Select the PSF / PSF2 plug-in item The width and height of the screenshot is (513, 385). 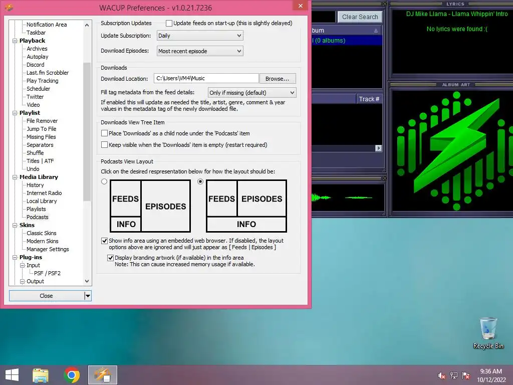click(47, 273)
